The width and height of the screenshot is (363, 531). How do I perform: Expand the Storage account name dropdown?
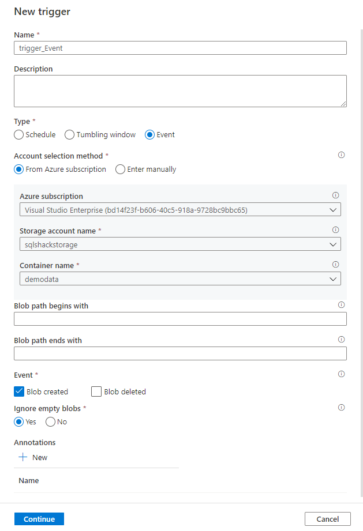(x=180, y=244)
